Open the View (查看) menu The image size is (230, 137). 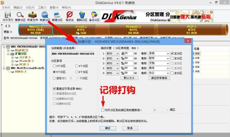point(54,8)
